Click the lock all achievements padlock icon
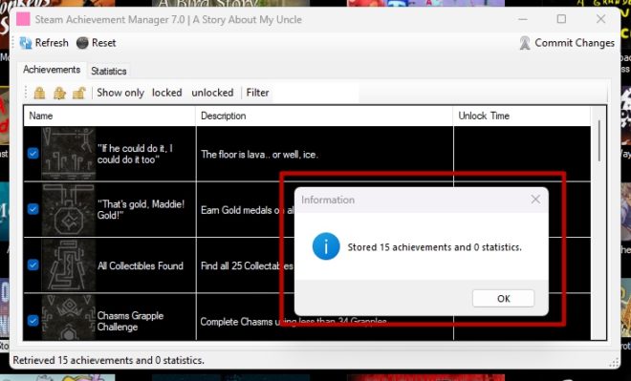This screenshot has height=381, width=631. click(39, 93)
